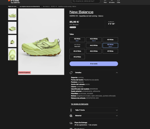
Task: Click the 'Identificador del modelo' line
Action: (x=84, y=89)
